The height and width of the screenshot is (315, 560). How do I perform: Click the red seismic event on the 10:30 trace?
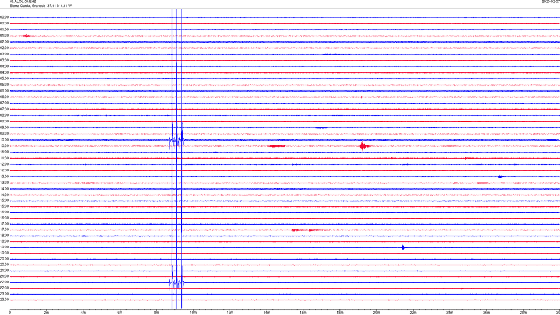pos(364,146)
